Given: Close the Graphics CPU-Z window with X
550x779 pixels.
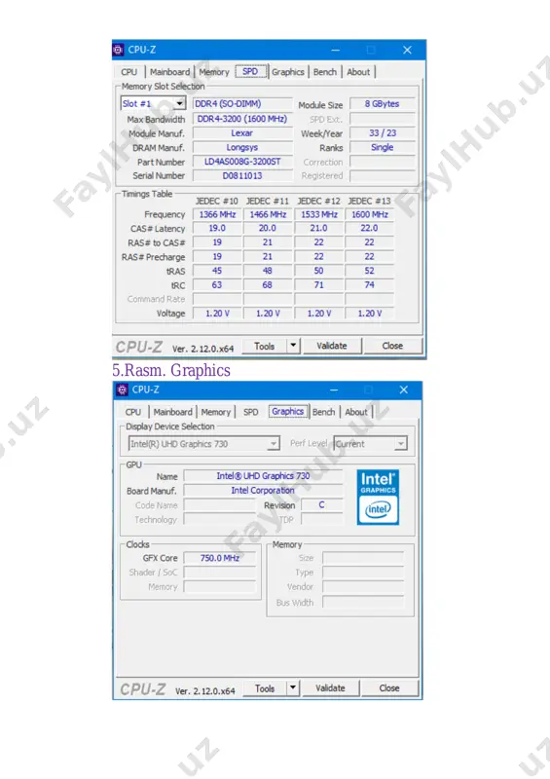Looking at the screenshot, I should pyautogui.click(x=403, y=390).
